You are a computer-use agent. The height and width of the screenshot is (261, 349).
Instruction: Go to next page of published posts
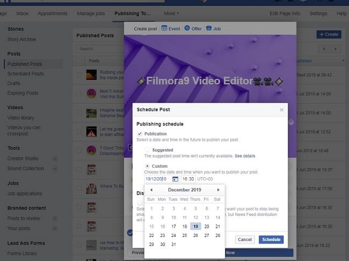pyautogui.click(x=336, y=49)
